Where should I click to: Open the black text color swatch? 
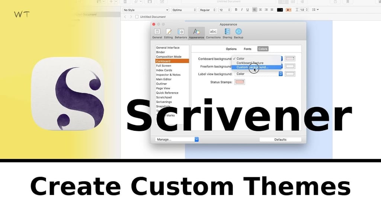[280, 10]
